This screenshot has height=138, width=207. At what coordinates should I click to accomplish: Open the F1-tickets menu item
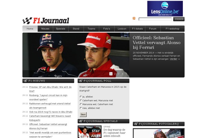click(137, 29)
